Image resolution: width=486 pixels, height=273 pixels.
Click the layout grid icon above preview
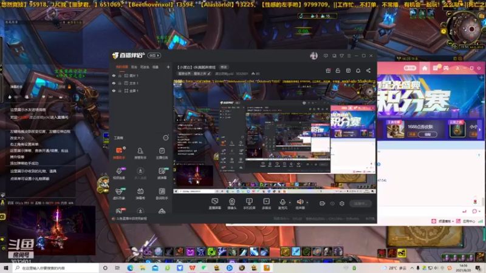pyautogui.click(x=348, y=70)
